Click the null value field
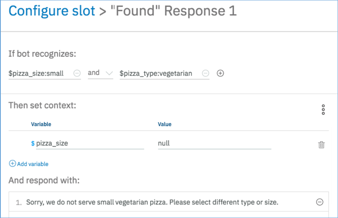Image resolution: width=338 pixels, height=218 pixels. point(214,143)
